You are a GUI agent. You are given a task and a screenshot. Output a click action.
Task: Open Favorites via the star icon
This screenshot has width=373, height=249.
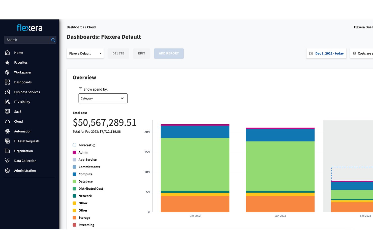point(7,62)
